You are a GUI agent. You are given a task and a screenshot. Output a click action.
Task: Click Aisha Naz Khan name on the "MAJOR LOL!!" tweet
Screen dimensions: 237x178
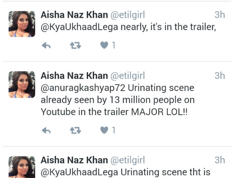click(74, 76)
